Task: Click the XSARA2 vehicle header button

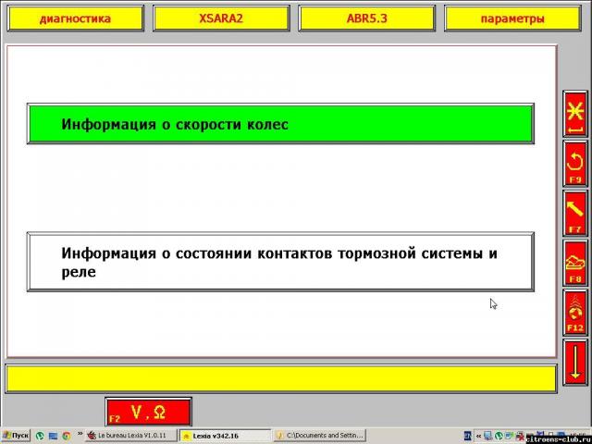Action: point(221,18)
